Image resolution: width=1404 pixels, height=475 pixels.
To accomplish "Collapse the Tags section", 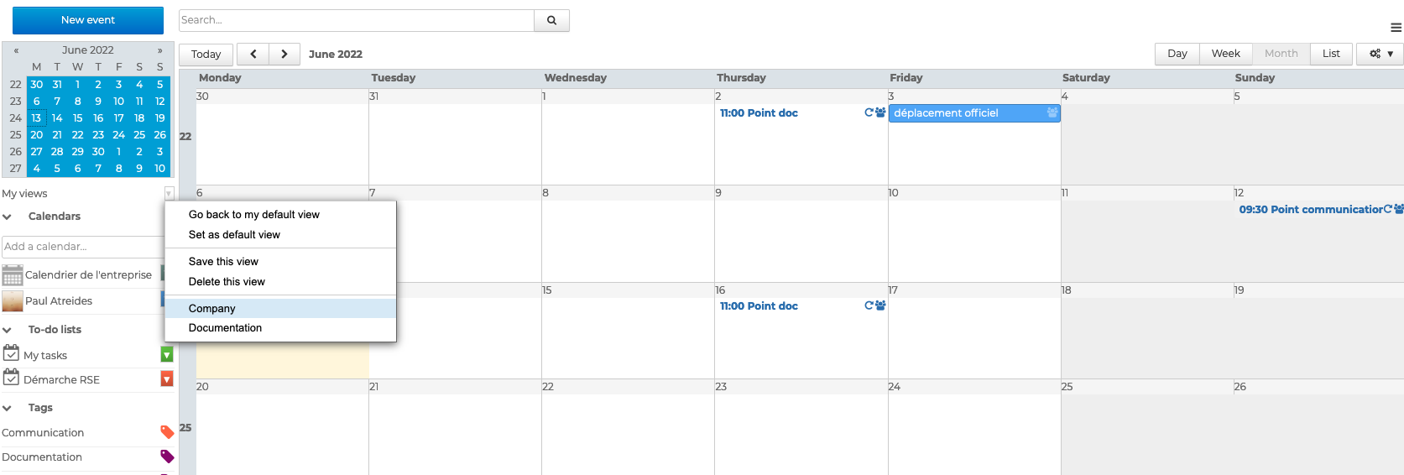I will [x=8, y=408].
